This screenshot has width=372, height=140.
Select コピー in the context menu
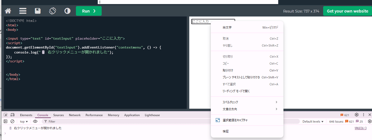[x=247, y=64]
